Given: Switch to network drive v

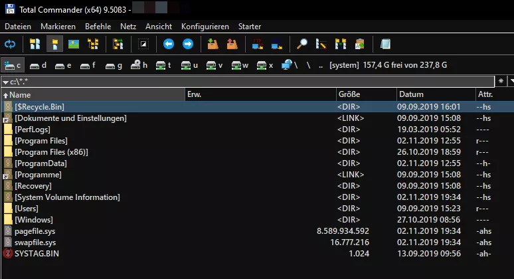Looking at the screenshot, I should click(x=214, y=65).
